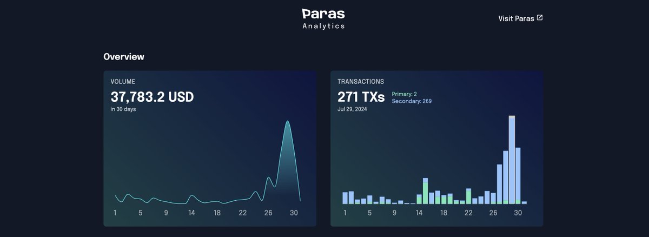
Task: Open the Visit Paras link
Action: [x=520, y=18]
